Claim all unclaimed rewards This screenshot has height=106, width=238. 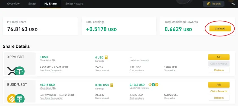tap(220, 29)
